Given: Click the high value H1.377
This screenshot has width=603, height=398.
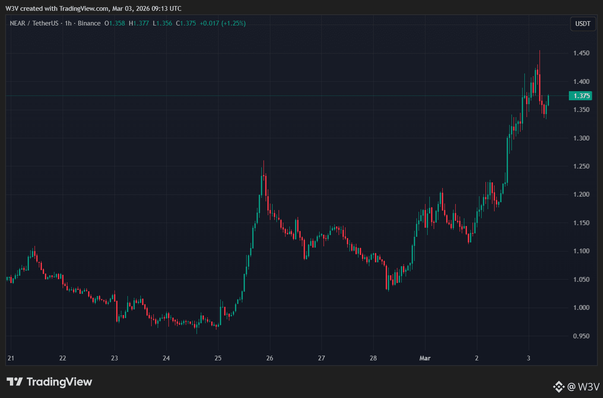Looking at the screenshot, I should 139,23.
